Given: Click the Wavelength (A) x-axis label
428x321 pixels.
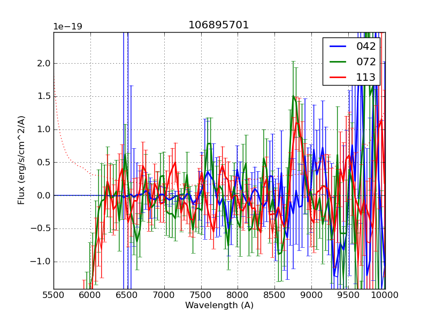Looking at the screenshot, I should [219, 305].
